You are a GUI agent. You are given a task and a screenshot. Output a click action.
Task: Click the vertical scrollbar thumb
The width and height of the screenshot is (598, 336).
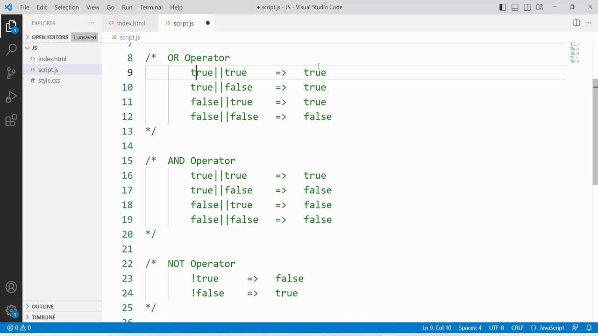point(595,132)
